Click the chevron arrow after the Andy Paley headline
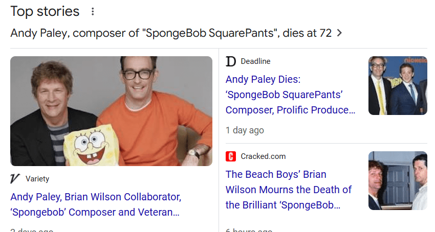The image size is (435, 232). click(339, 34)
